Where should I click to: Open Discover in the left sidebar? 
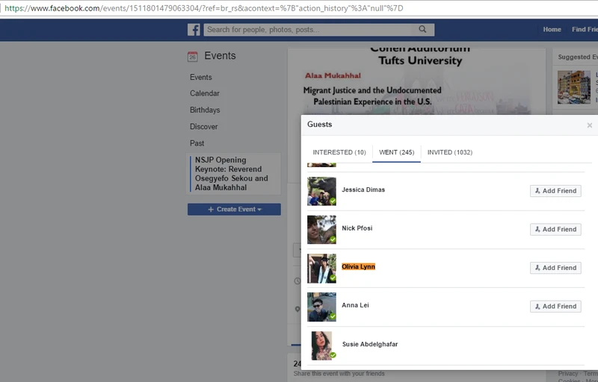tap(203, 127)
